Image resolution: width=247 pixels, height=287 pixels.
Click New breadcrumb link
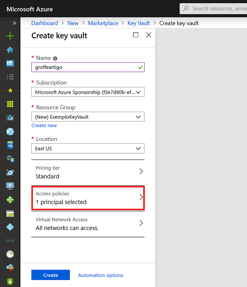pyautogui.click(x=73, y=23)
